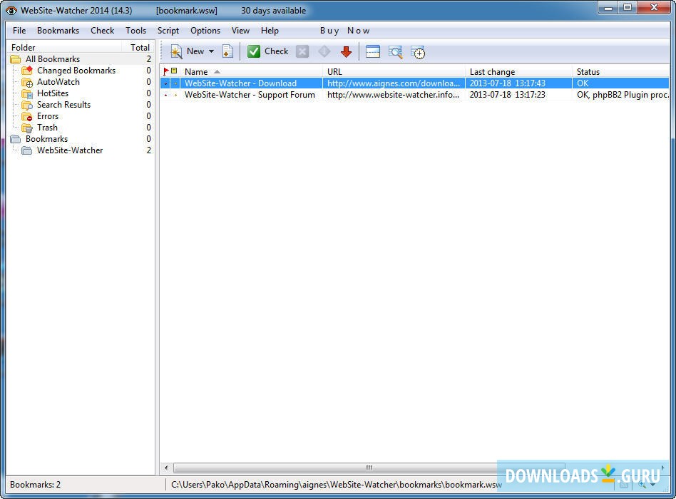Sort by the URL column header

click(x=394, y=71)
